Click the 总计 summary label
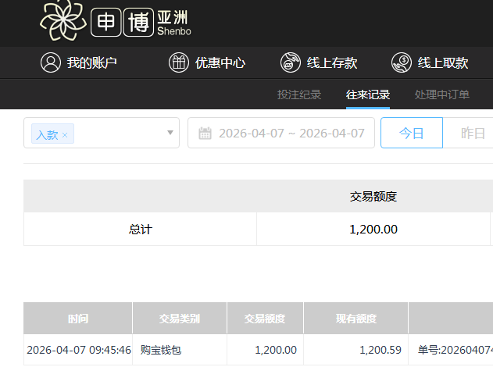 (x=140, y=229)
